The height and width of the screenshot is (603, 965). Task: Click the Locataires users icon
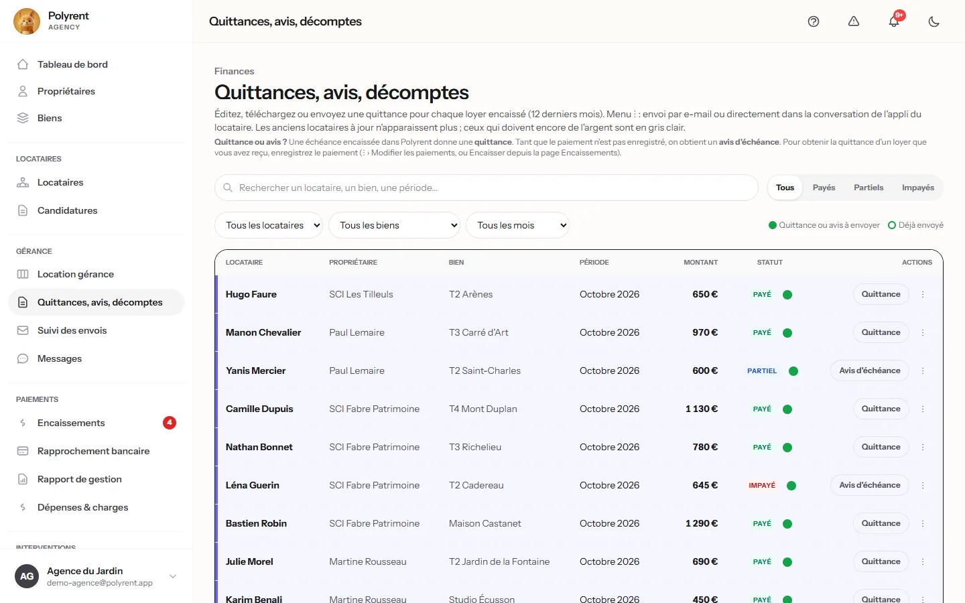click(23, 182)
